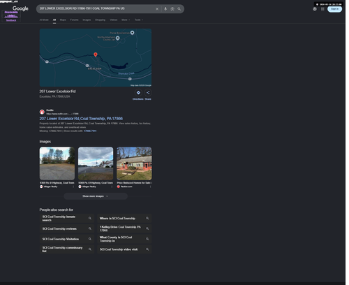Switch to the Forums tab

click(x=74, y=20)
